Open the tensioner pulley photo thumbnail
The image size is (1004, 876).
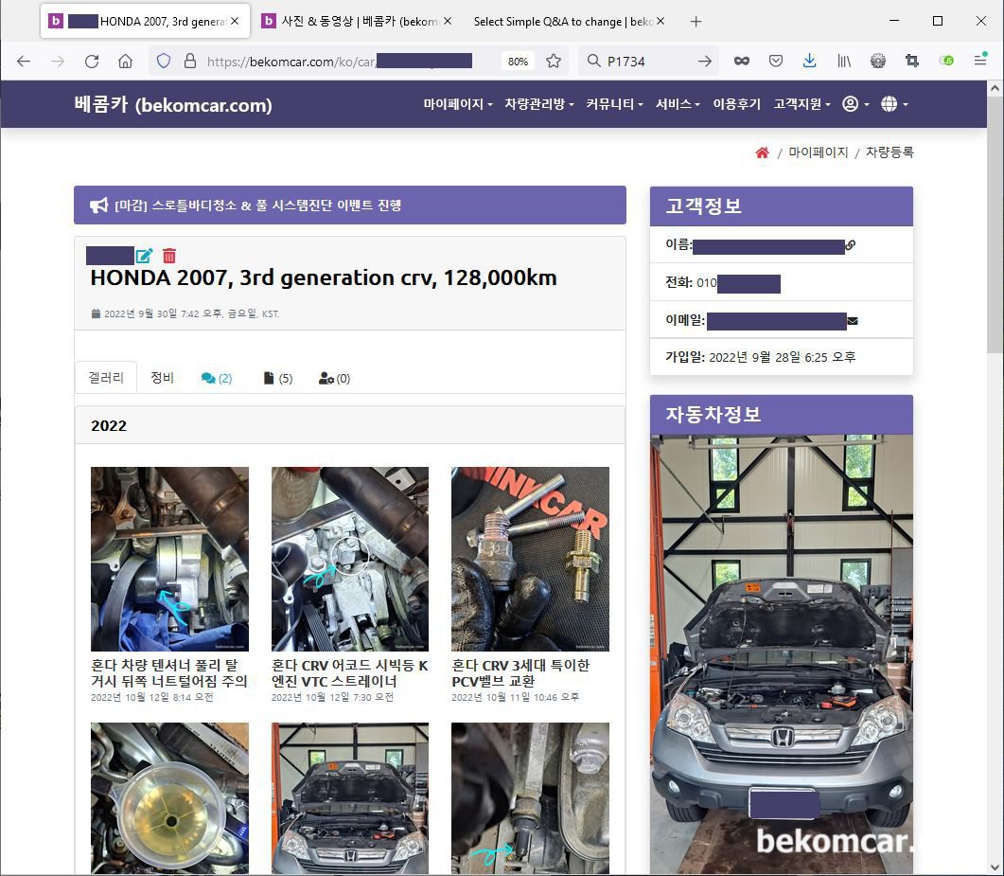[x=169, y=559]
